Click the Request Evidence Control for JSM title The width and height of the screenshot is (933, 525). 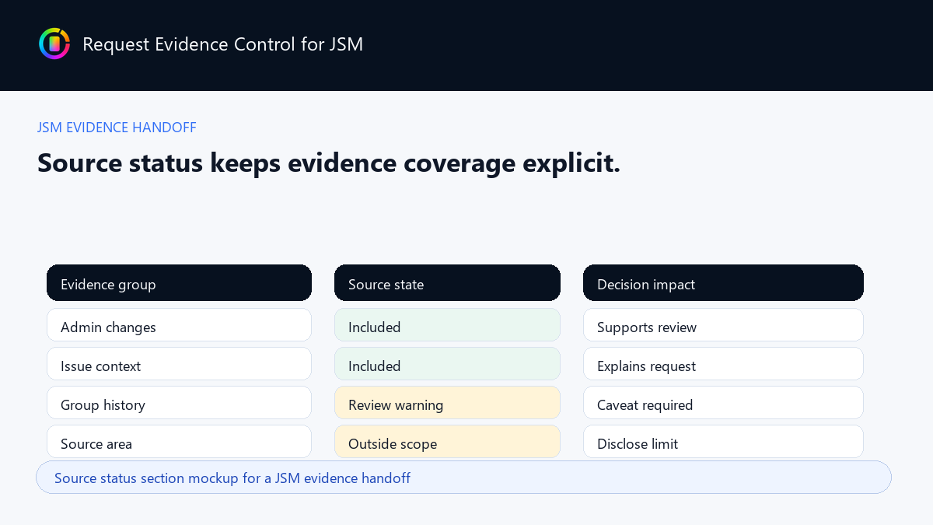tap(222, 44)
